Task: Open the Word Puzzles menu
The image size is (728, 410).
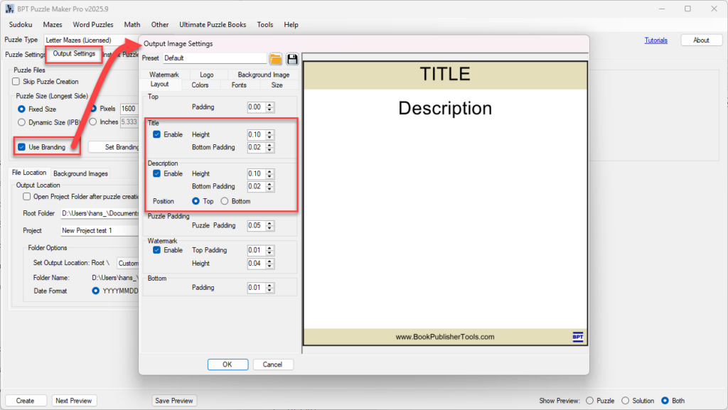Action: coord(92,25)
